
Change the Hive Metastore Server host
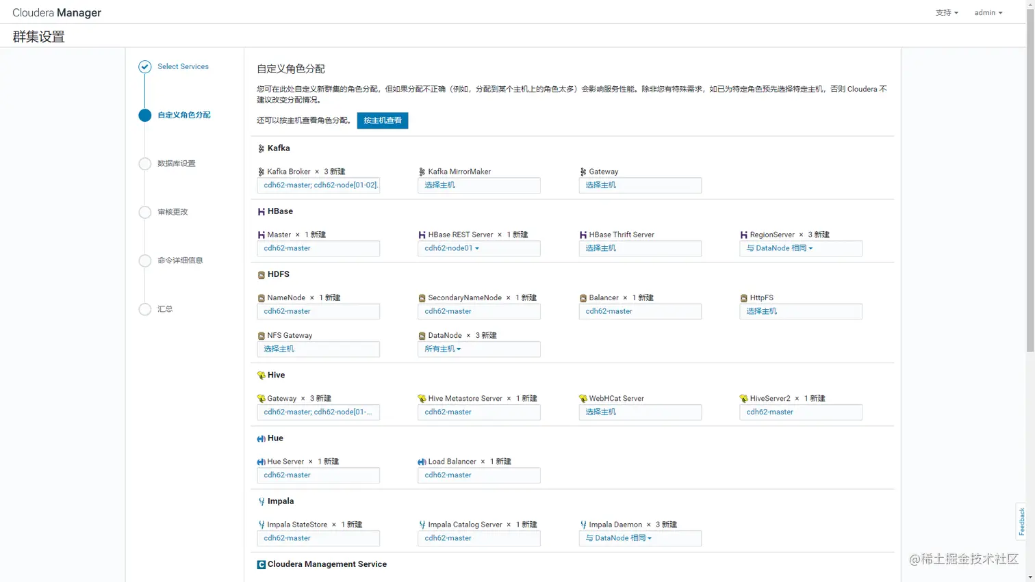tap(478, 412)
